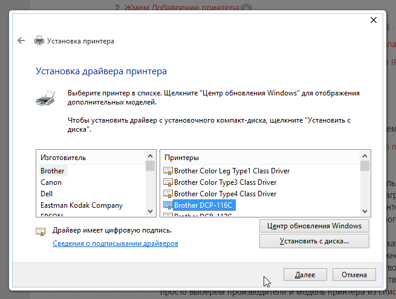Click the printers list scroll up arrow
396x299 pixels.
coord(365,156)
